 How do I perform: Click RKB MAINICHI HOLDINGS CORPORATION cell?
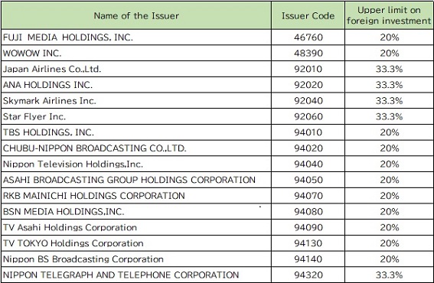[136, 196]
